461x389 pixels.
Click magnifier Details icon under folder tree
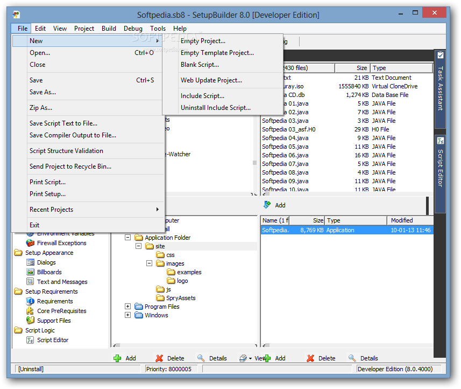click(x=201, y=358)
